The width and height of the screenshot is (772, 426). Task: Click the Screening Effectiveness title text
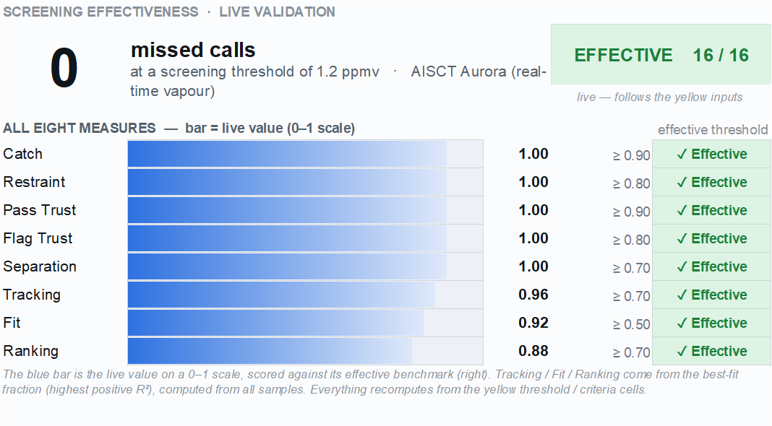tap(100, 12)
